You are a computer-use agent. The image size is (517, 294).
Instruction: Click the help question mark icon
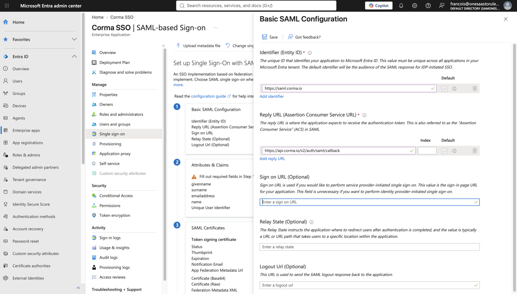pos(428,5)
